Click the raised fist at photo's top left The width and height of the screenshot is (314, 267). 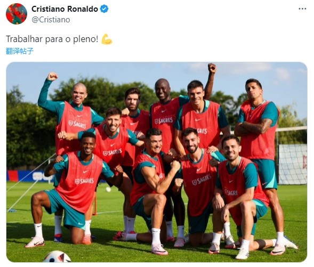[x=52, y=76]
